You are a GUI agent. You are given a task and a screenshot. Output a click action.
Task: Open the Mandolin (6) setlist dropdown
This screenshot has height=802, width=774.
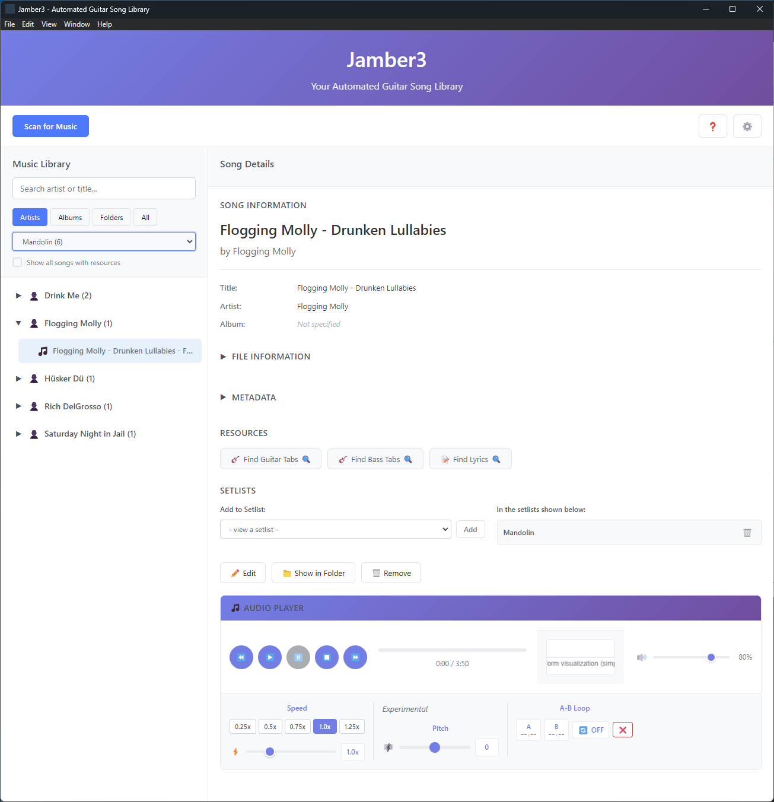(x=104, y=241)
